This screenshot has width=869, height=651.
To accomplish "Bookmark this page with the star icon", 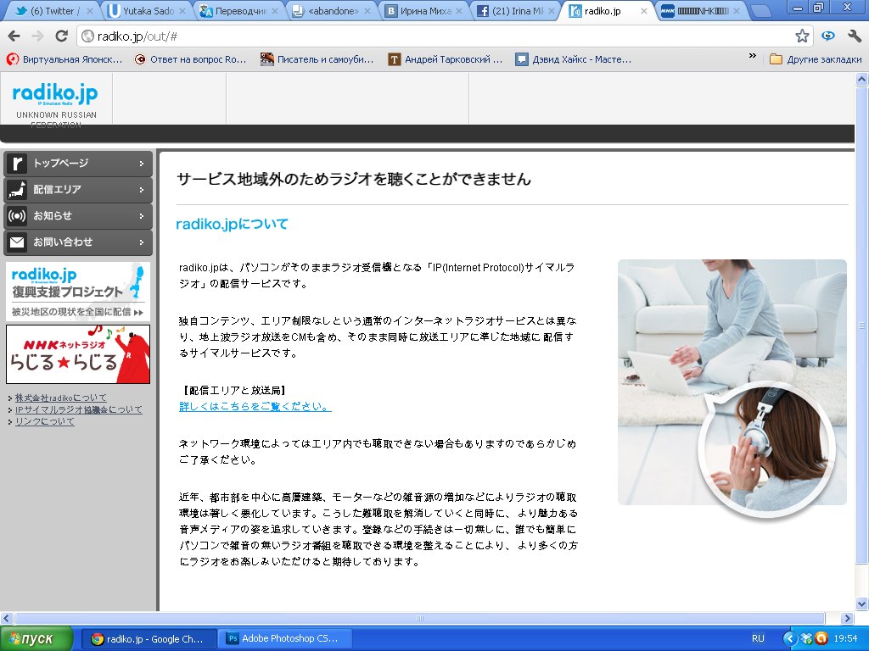I will pos(802,36).
